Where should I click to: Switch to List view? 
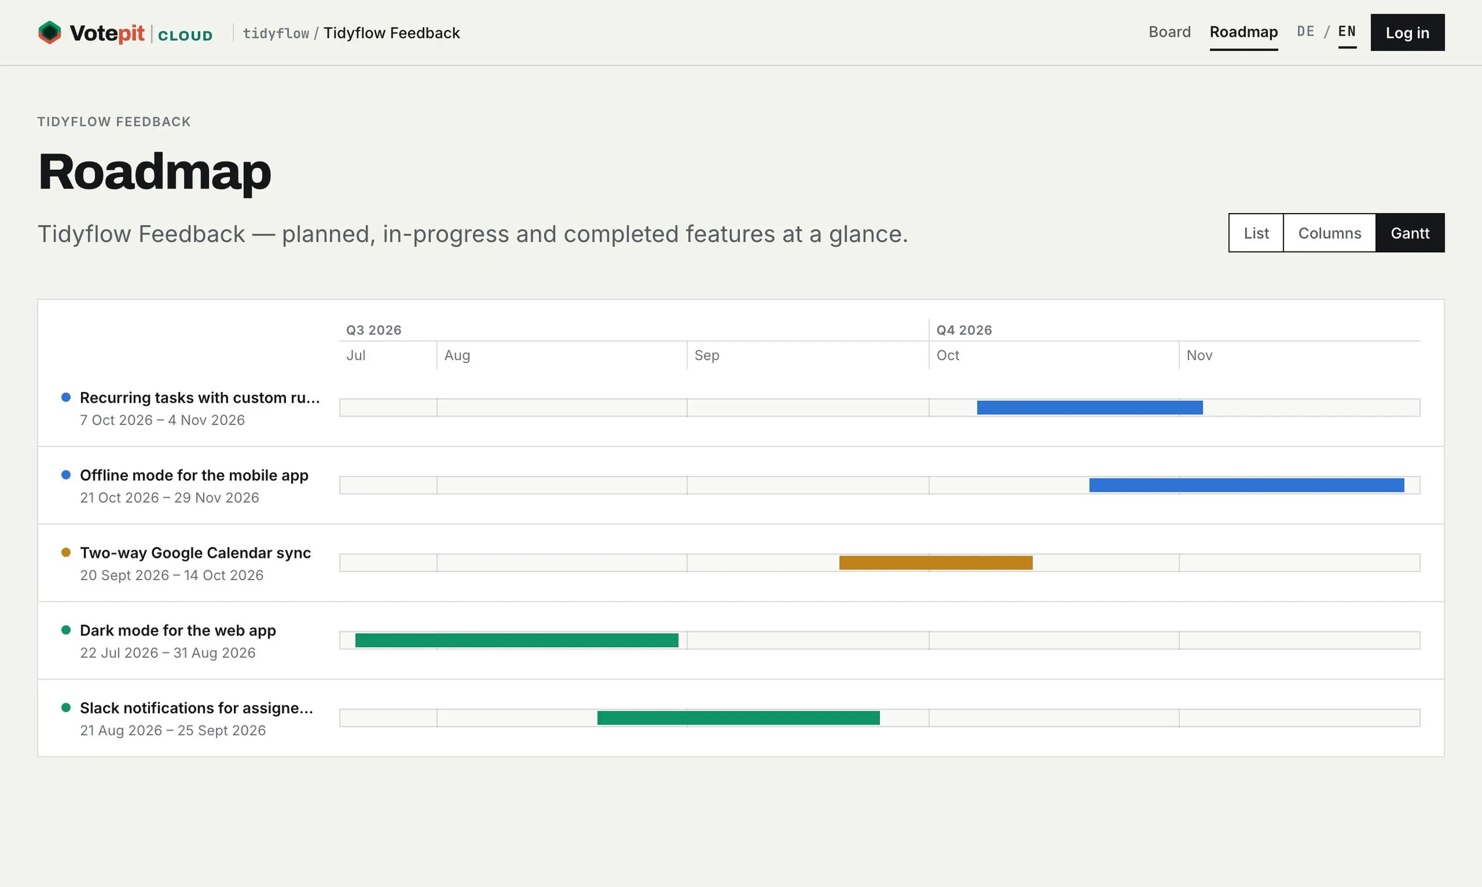1256,233
